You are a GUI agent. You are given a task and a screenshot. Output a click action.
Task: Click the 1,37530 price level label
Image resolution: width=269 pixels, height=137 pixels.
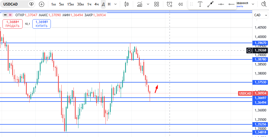point(260,82)
